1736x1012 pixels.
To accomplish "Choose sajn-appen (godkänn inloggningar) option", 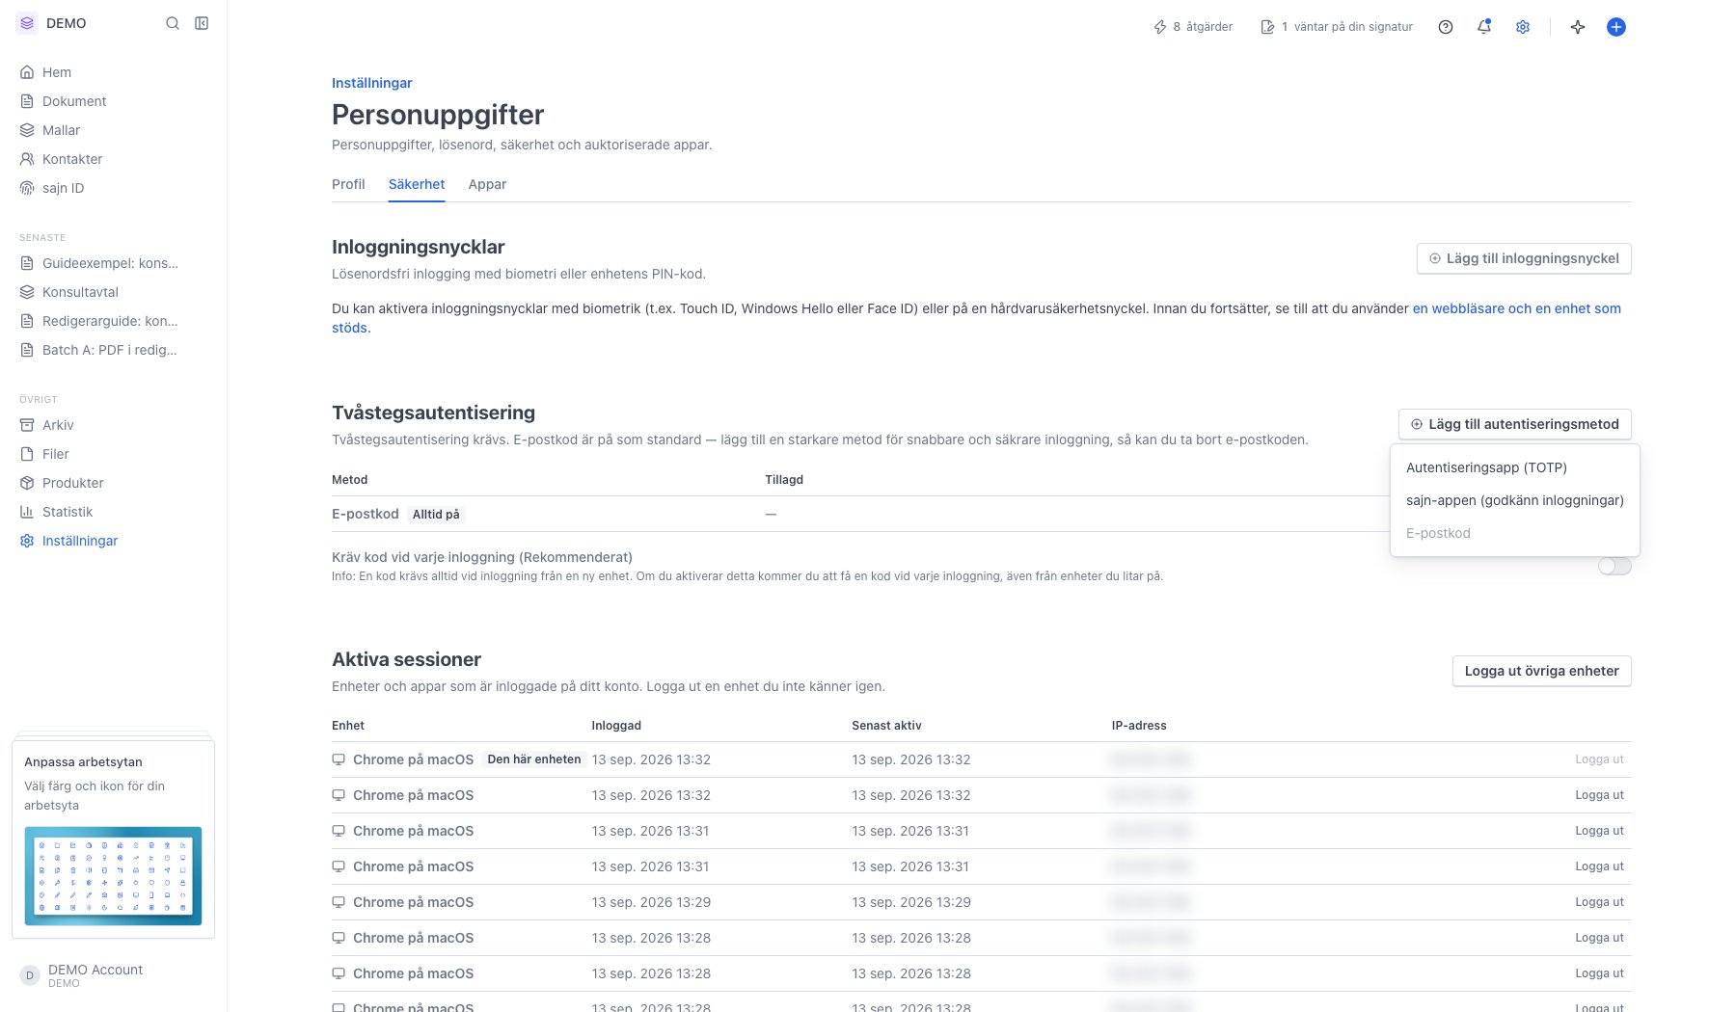I will [x=1514, y=500].
